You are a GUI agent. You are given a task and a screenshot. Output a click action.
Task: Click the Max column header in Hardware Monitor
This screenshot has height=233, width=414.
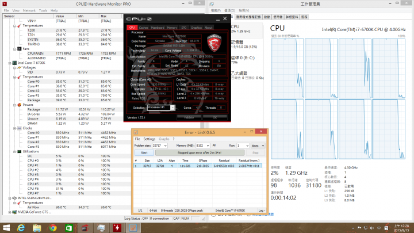pyautogui.click(x=110, y=16)
